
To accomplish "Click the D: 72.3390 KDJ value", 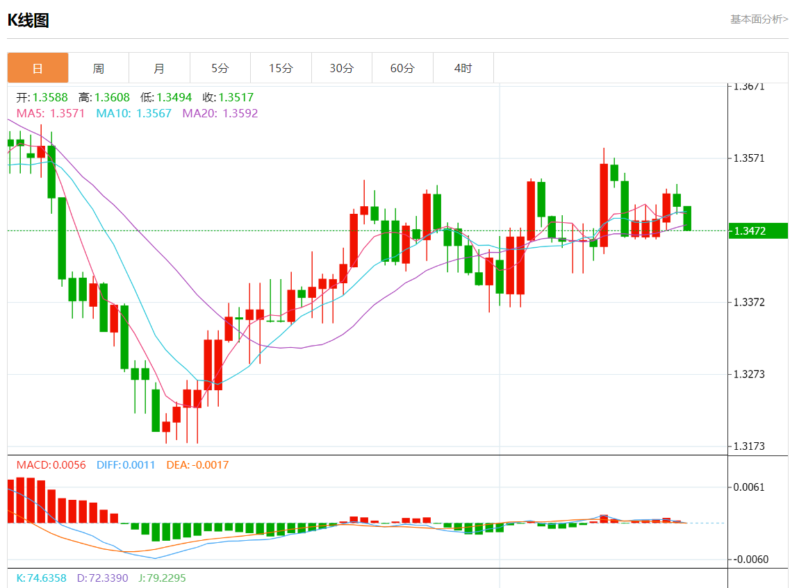I will 102,578.
